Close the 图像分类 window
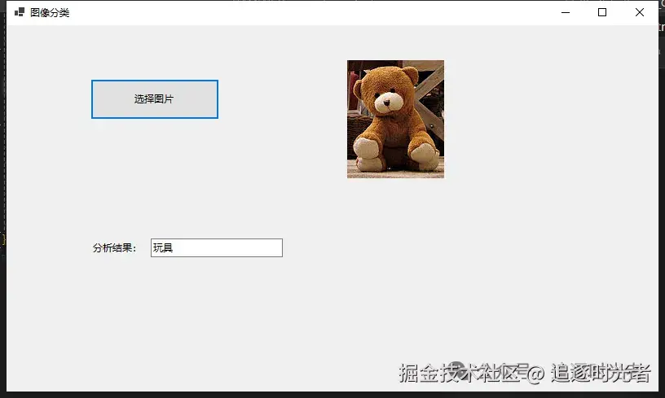Viewport: 665px width, 398px height. click(640, 12)
